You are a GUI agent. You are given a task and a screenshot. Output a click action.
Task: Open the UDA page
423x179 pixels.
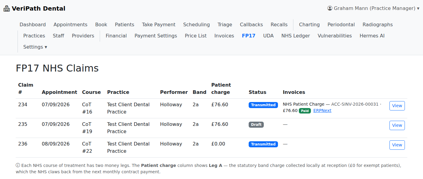point(268,36)
